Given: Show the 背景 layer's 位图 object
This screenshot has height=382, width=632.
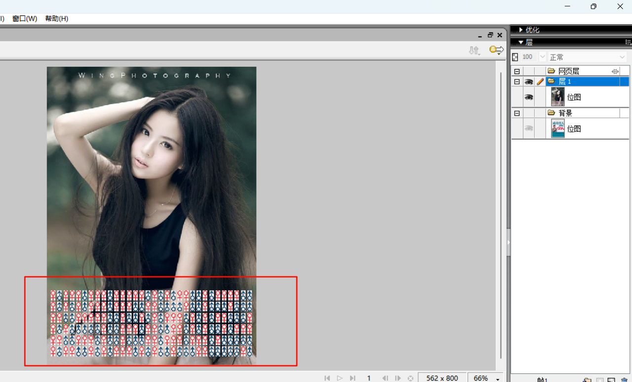Looking at the screenshot, I should point(529,128).
